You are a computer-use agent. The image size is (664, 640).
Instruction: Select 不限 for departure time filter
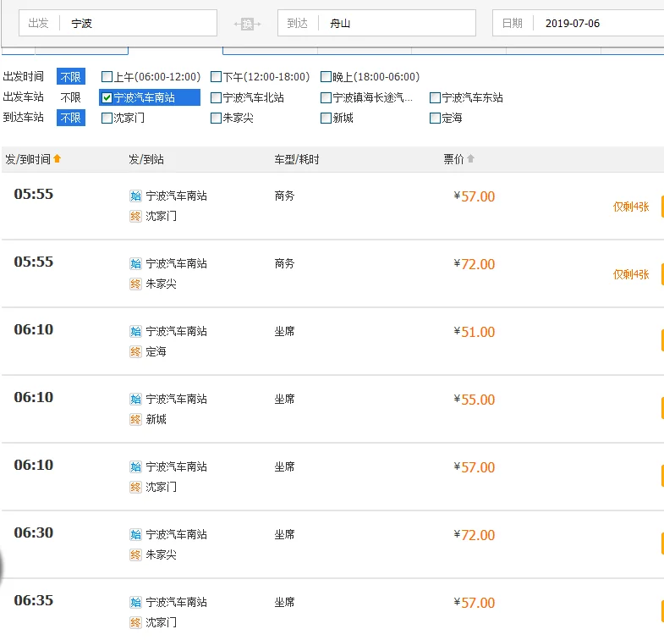tap(71, 77)
